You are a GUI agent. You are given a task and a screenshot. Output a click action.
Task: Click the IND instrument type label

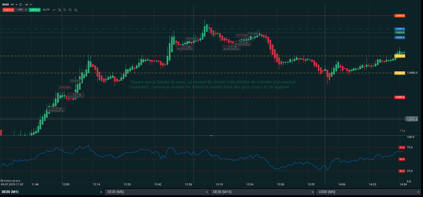click(x=12, y=4)
